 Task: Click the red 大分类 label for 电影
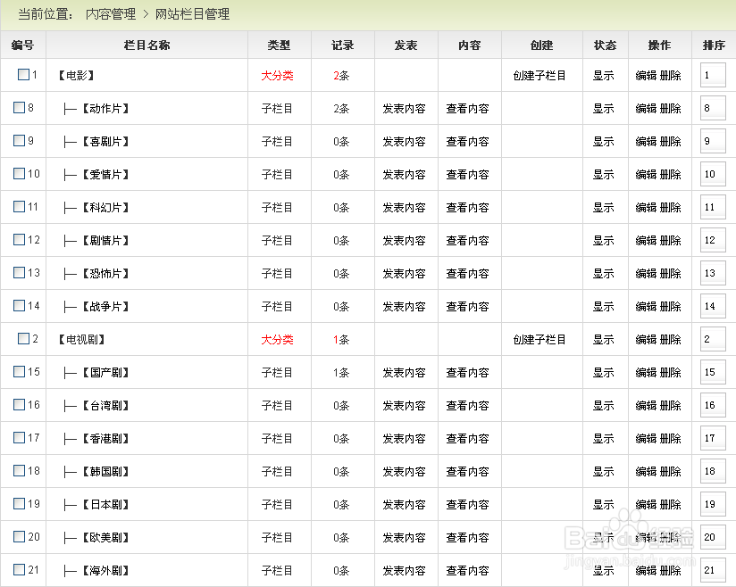pyautogui.click(x=278, y=76)
